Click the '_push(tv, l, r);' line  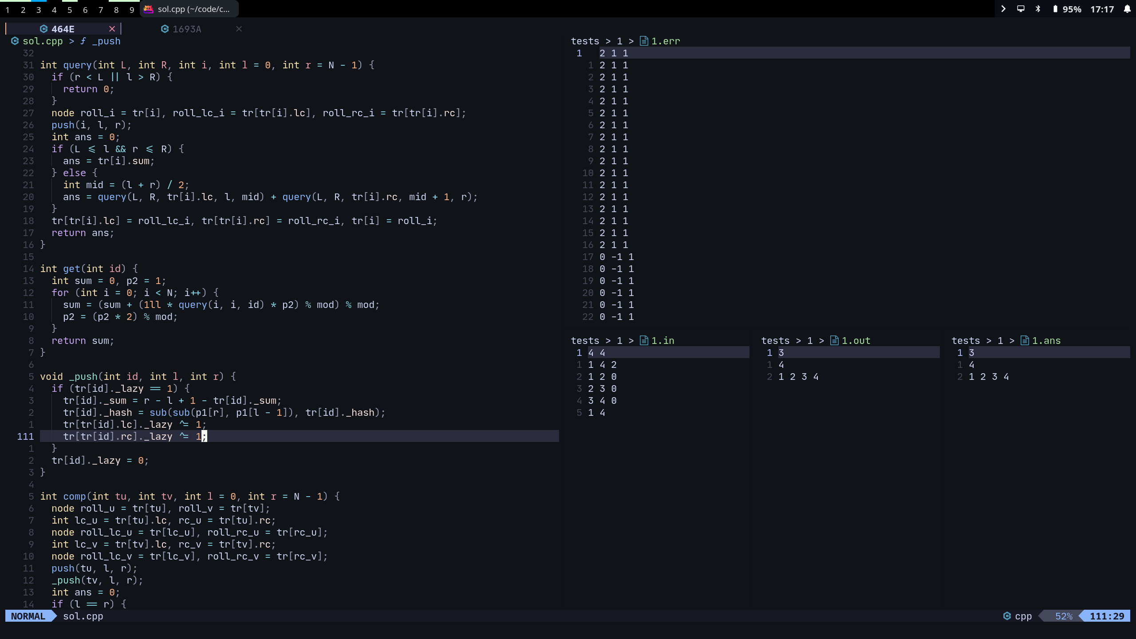pos(97,580)
